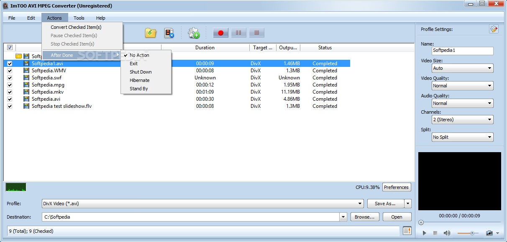Mute the preview speaker icon
This screenshot has height=242, width=507.
pos(447,233)
